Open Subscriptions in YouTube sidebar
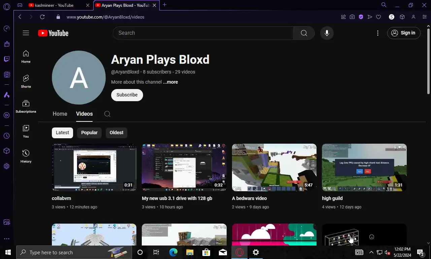This screenshot has height=259, width=431. tap(26, 107)
